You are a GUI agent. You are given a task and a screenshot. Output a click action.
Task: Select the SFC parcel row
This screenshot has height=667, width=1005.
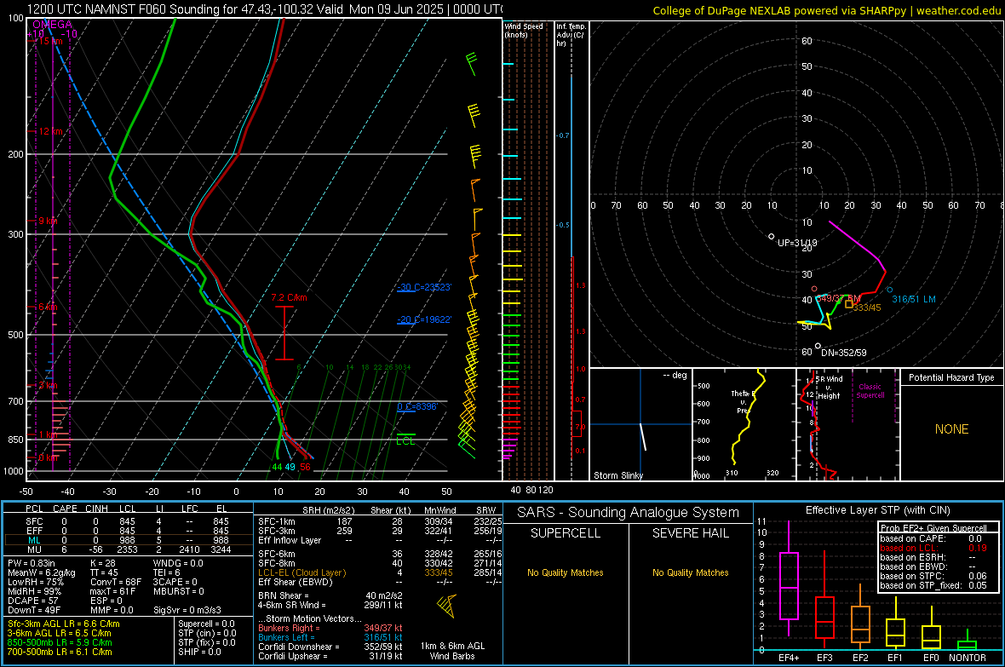pyautogui.click(x=127, y=522)
